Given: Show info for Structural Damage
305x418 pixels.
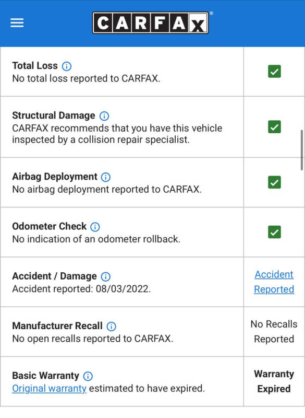Looking at the screenshot, I should [104, 116].
